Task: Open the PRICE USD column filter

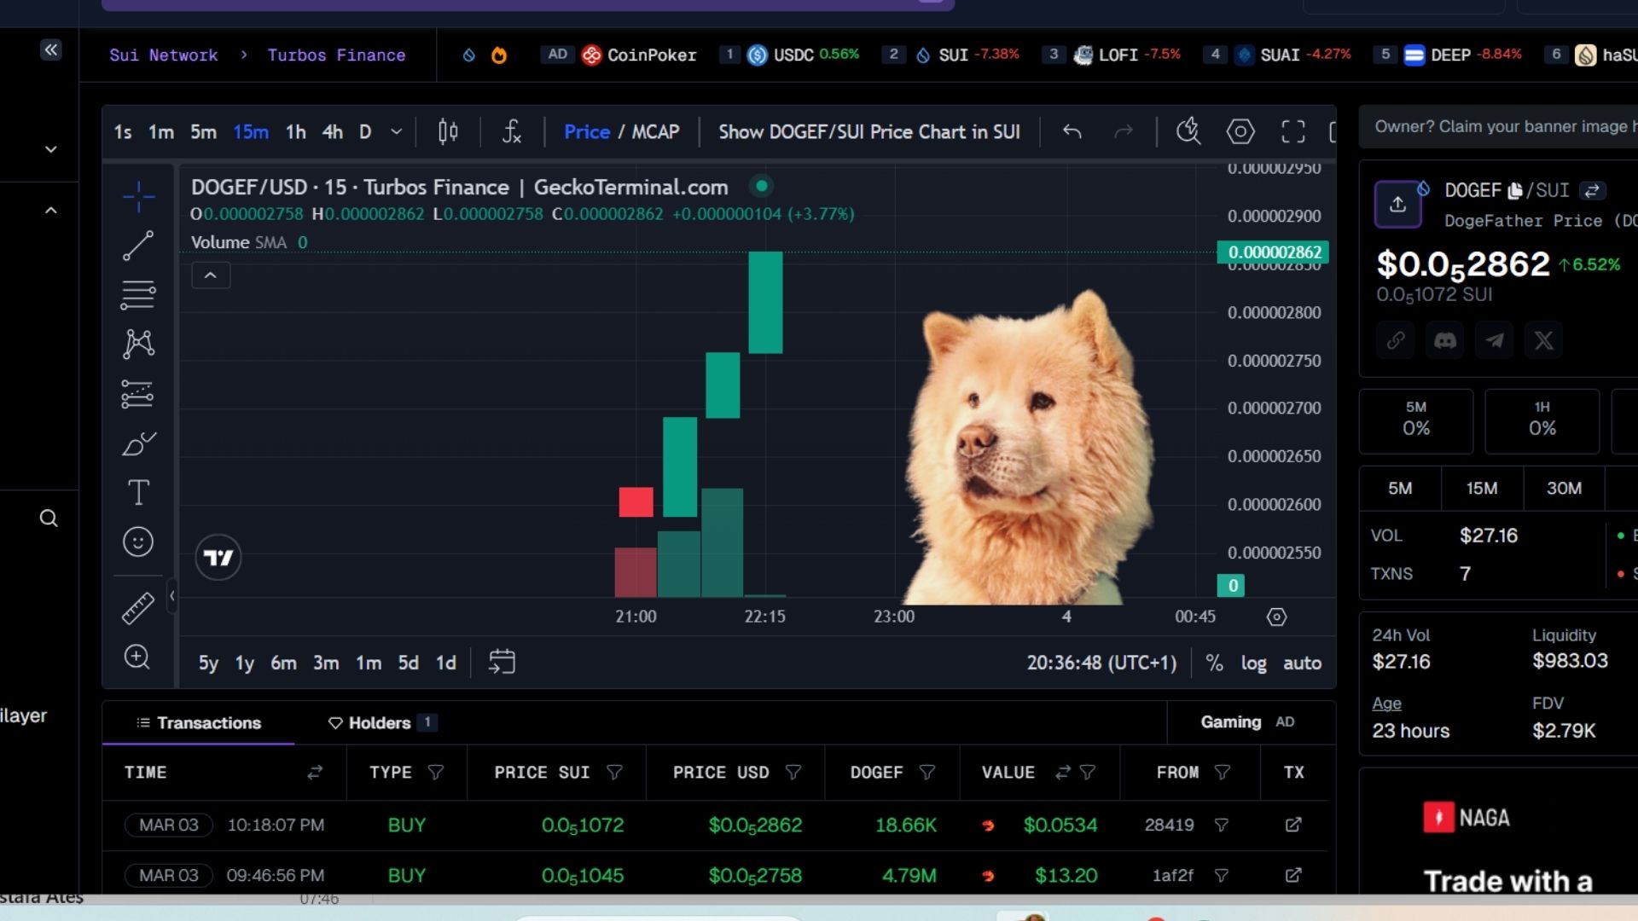Action: 793,772
